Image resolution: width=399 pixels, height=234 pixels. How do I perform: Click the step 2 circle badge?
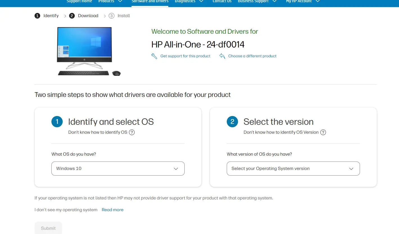[x=232, y=122]
